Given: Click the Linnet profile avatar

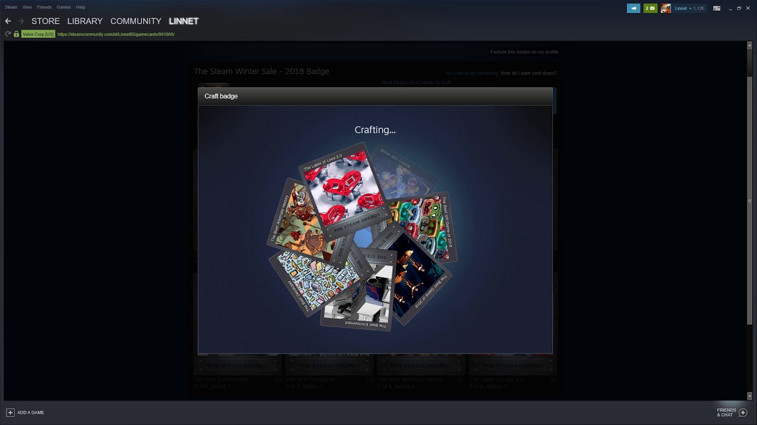Looking at the screenshot, I should click(x=666, y=8).
